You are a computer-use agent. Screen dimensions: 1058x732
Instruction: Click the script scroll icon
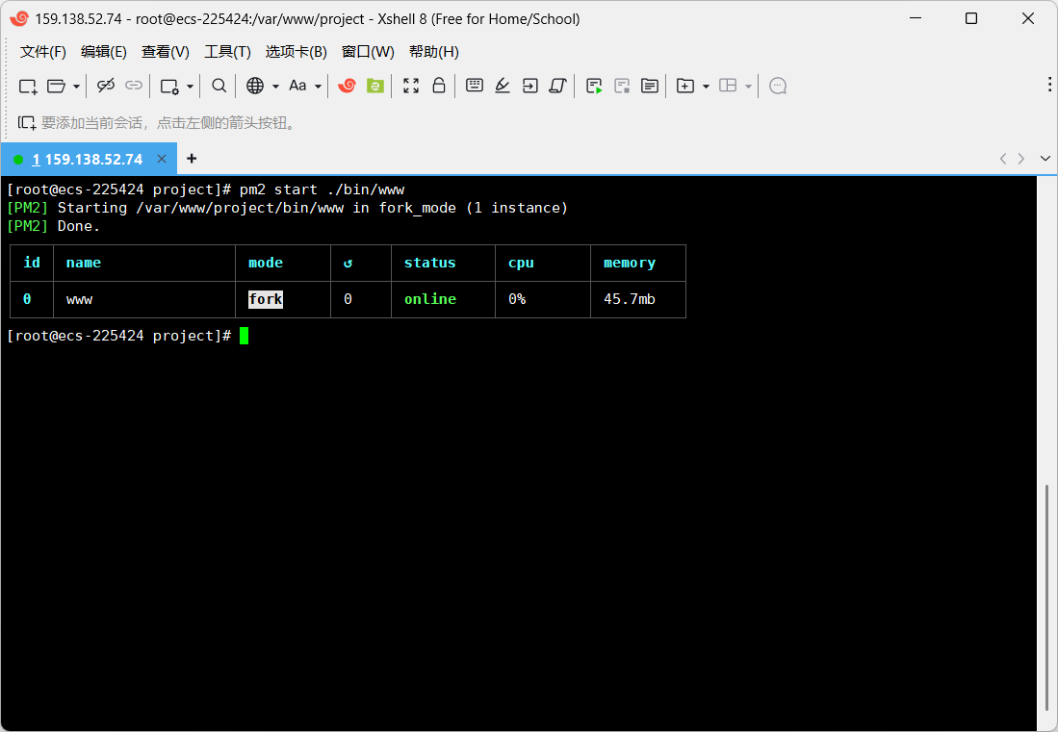click(557, 86)
